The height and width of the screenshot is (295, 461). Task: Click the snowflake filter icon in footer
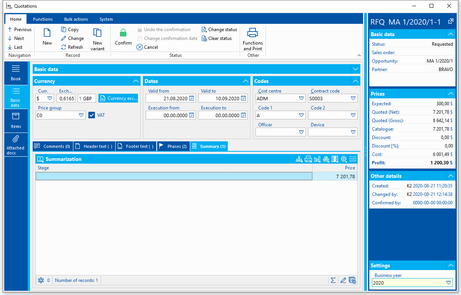41,280
